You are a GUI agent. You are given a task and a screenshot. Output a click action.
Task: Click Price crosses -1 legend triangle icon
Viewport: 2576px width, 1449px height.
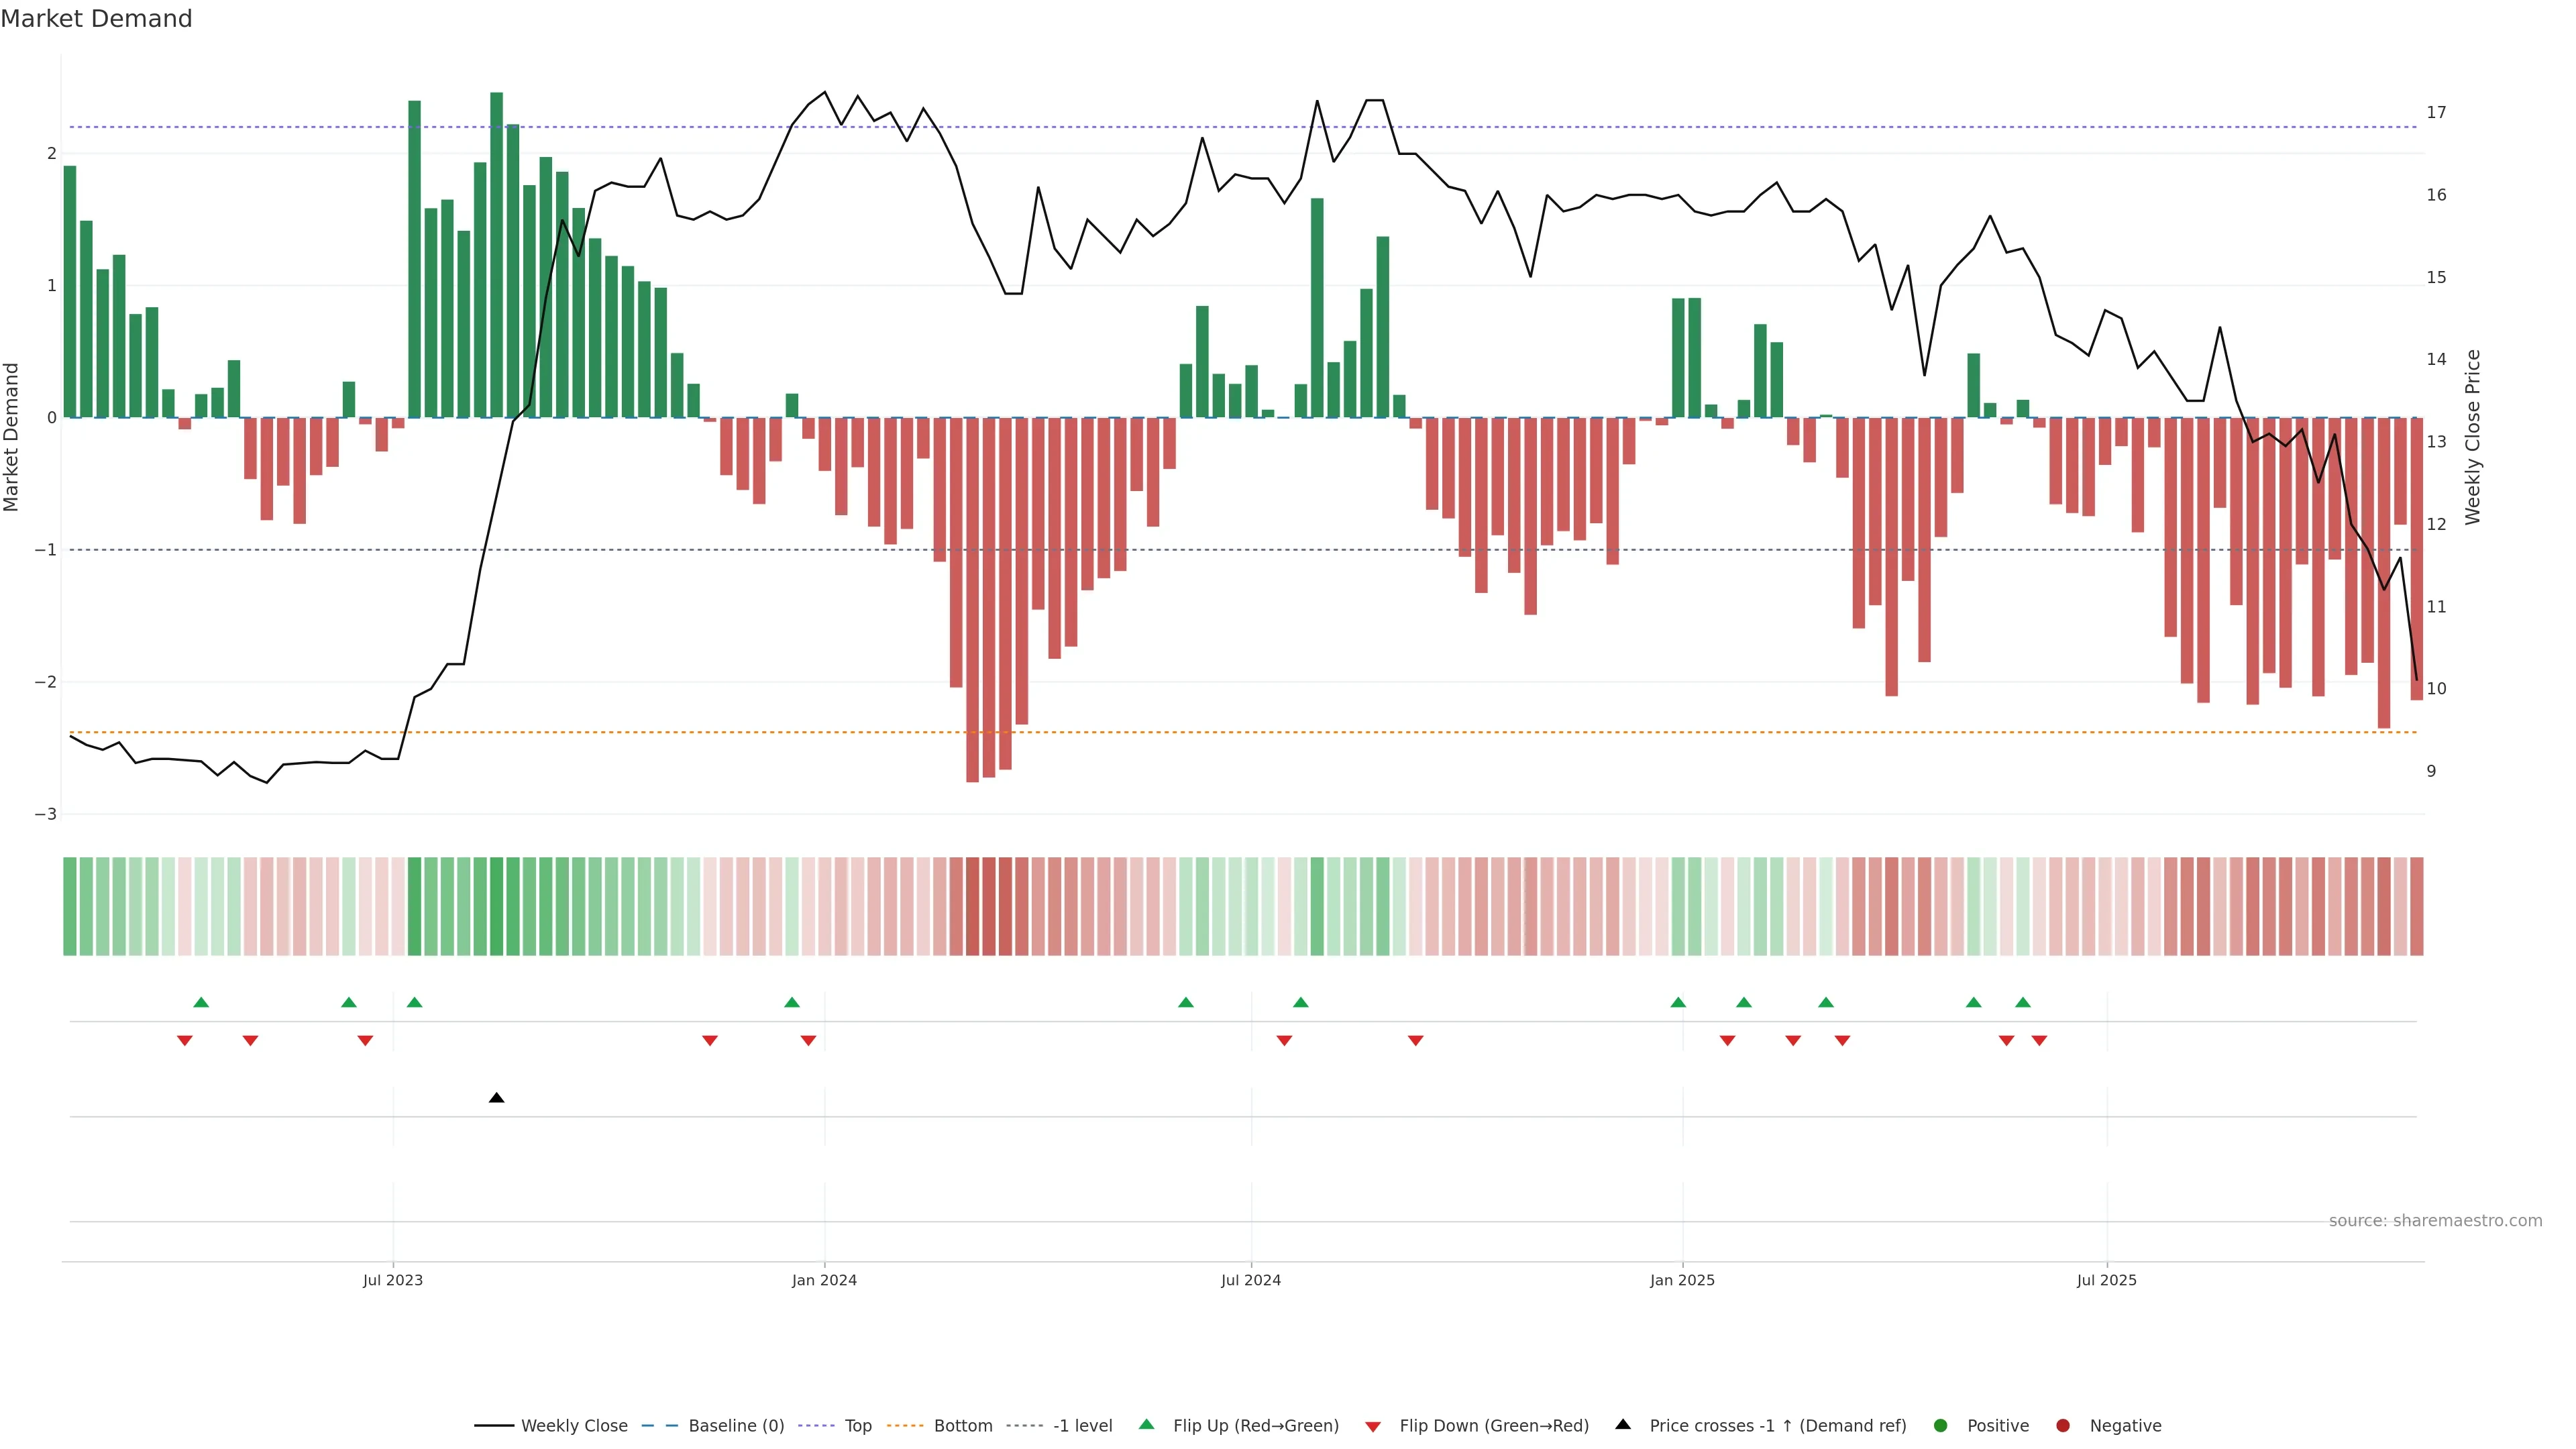point(1623,1425)
